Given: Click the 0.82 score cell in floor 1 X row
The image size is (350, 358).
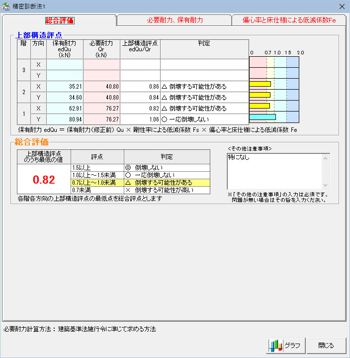Looking at the screenshot, I should tap(140, 109).
